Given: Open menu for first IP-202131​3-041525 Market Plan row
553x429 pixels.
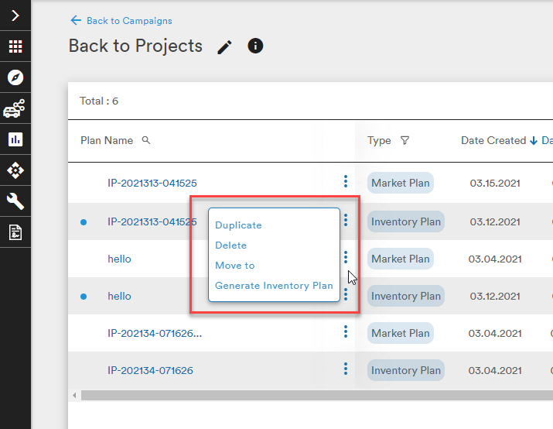Looking at the screenshot, I should pos(346,181).
